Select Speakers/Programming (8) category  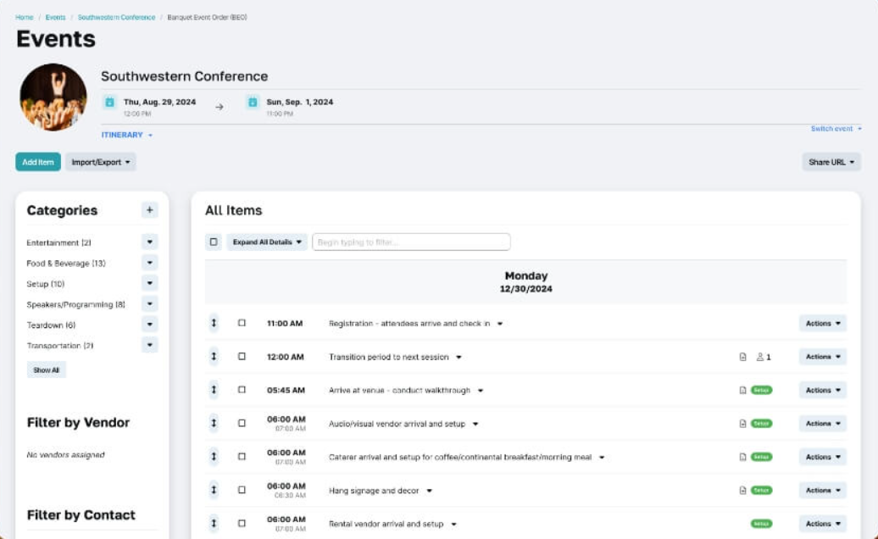pyautogui.click(x=75, y=304)
